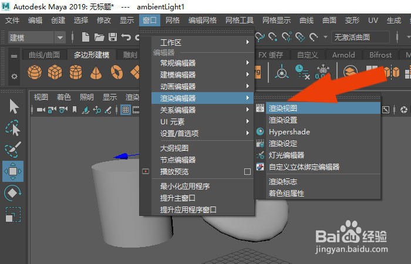Click 节点编辑器 menu entry

[203, 160]
